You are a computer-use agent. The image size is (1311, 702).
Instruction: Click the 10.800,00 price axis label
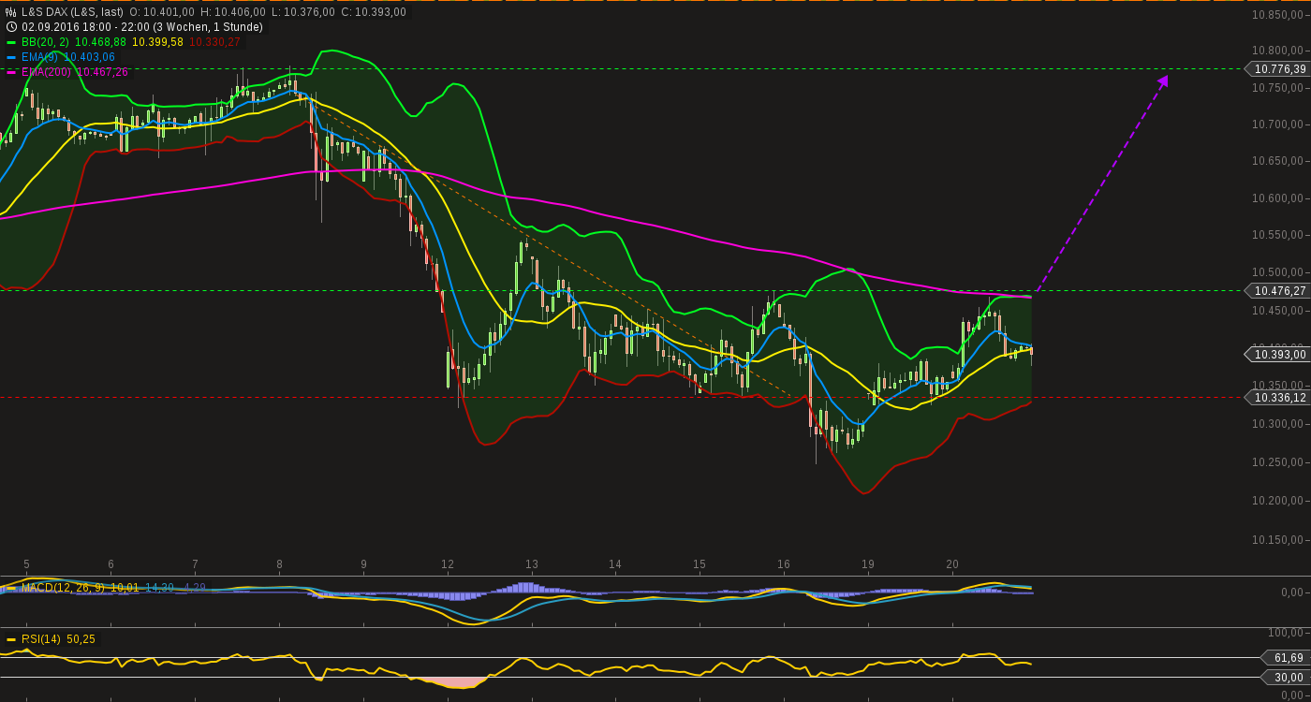[x=1279, y=51]
